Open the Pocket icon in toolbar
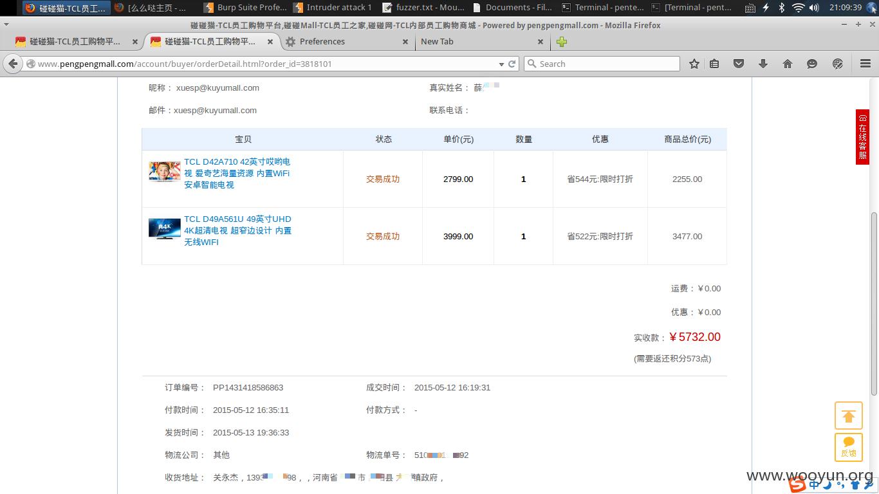This screenshot has width=879, height=494. point(739,64)
